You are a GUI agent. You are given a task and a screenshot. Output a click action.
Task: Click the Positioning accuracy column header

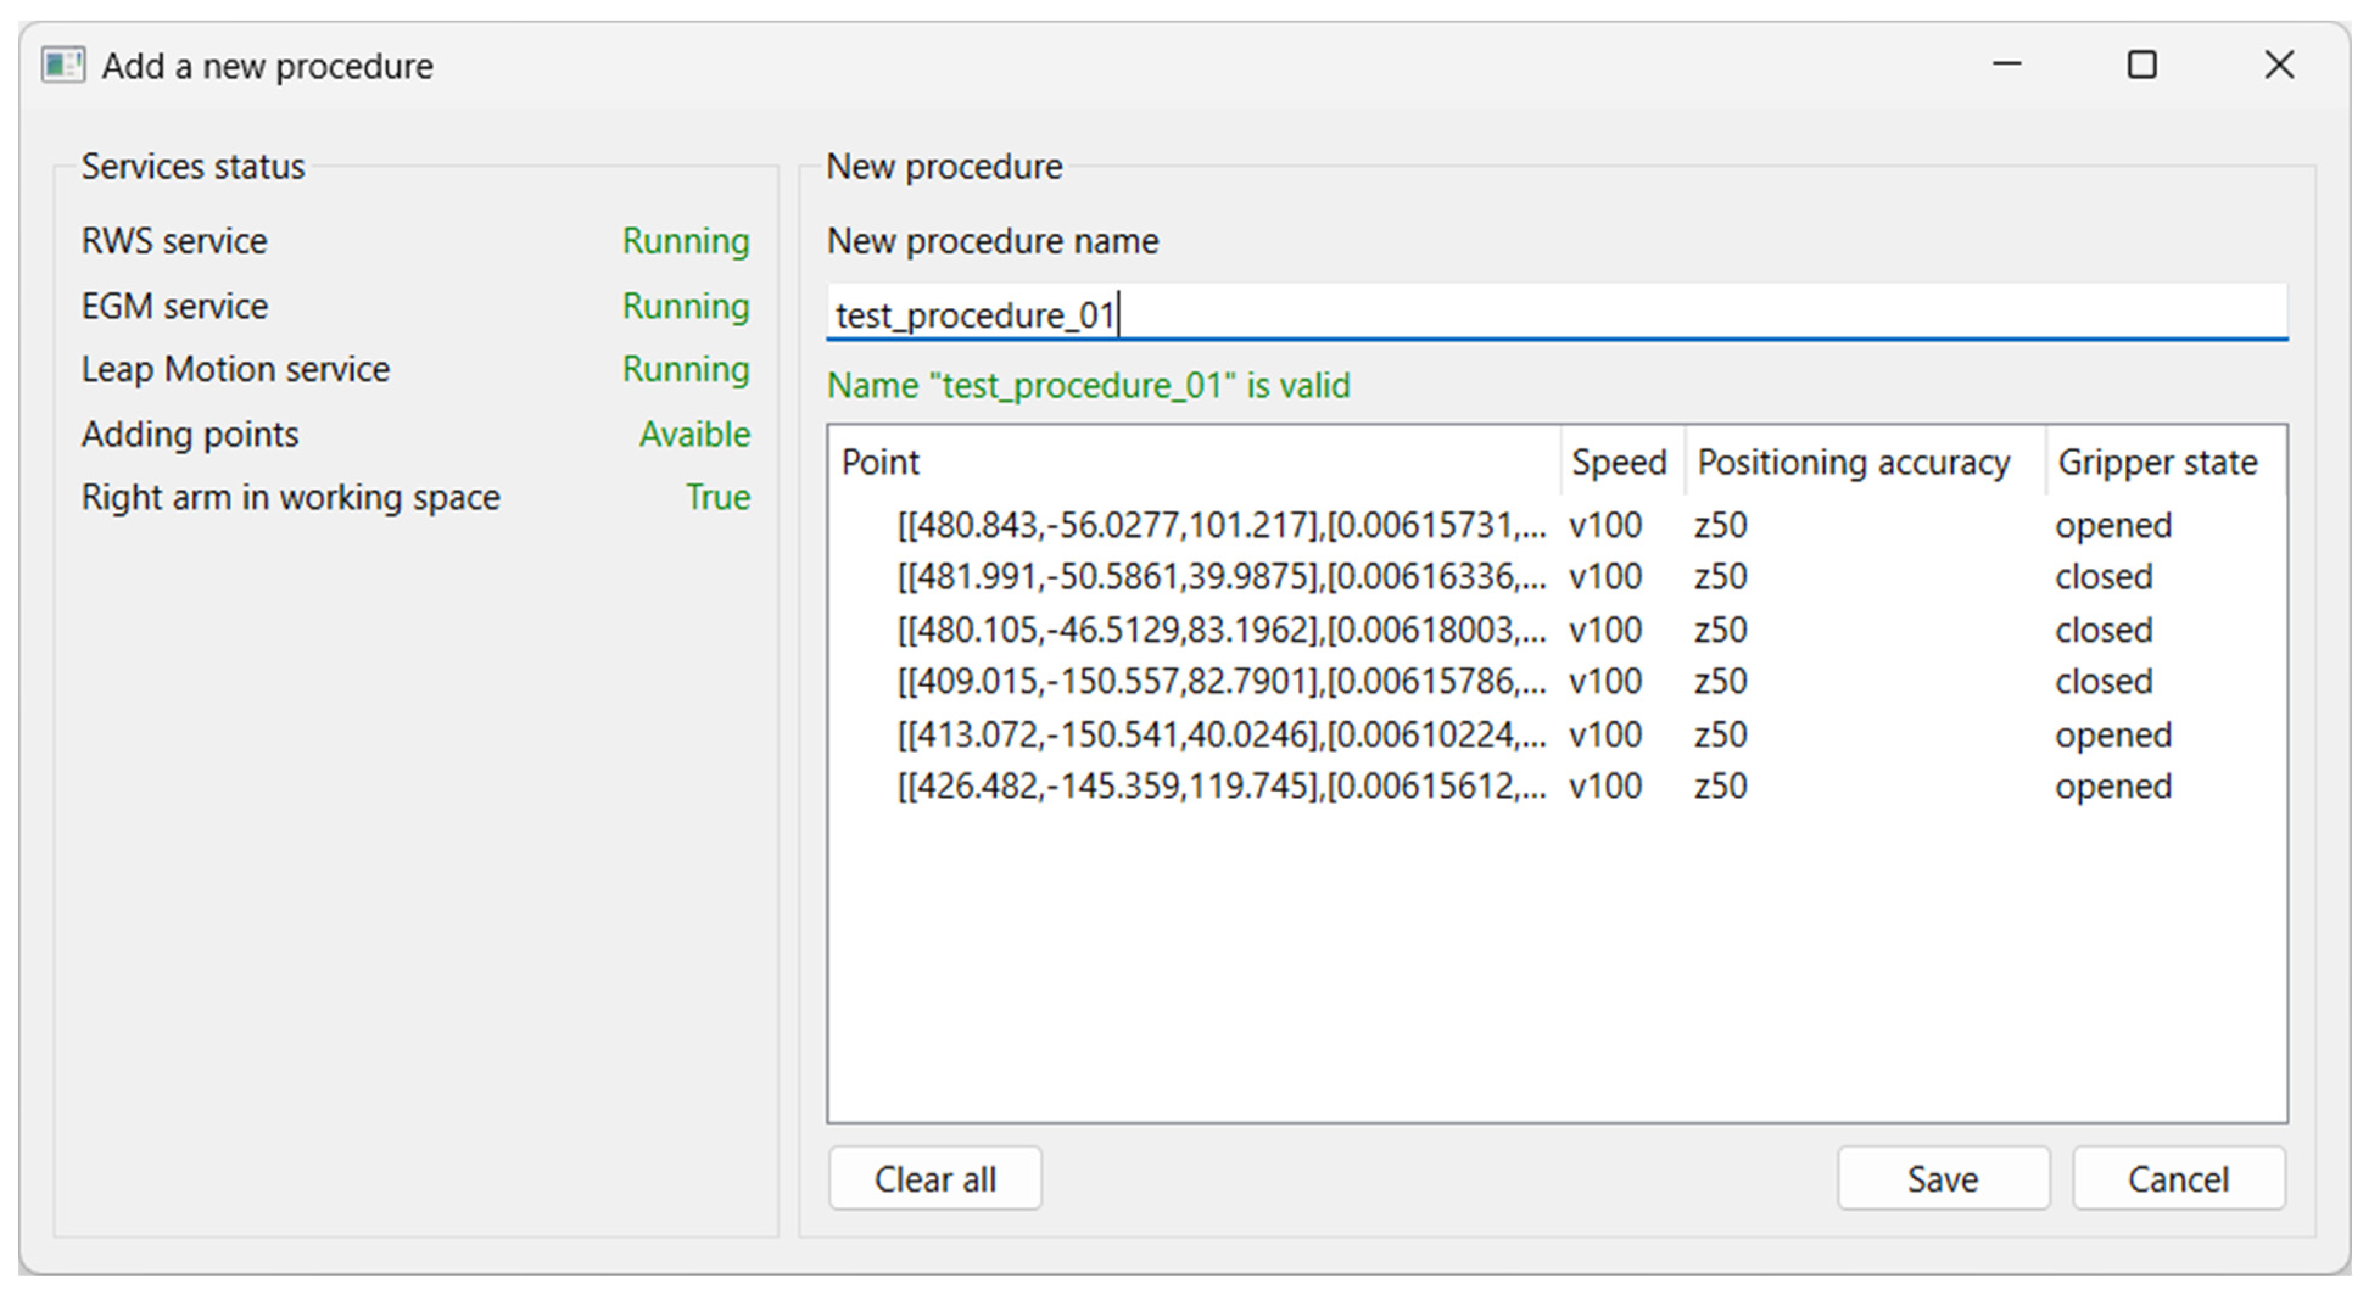click(x=1853, y=461)
